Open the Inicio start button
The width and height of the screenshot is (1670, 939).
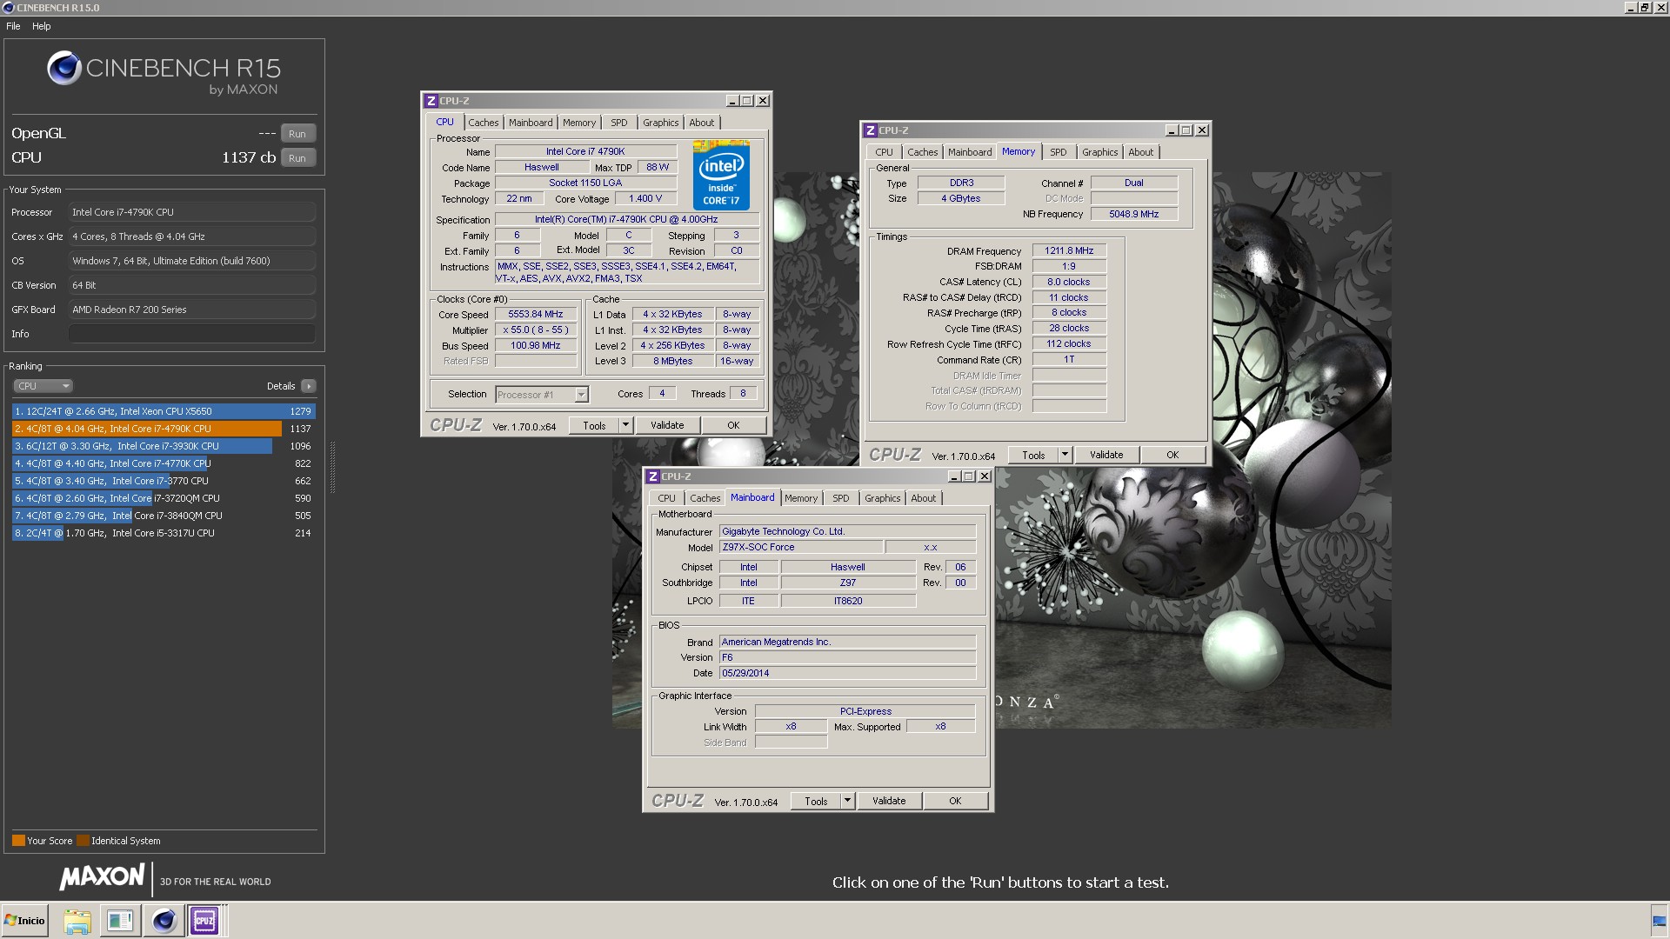click(25, 921)
